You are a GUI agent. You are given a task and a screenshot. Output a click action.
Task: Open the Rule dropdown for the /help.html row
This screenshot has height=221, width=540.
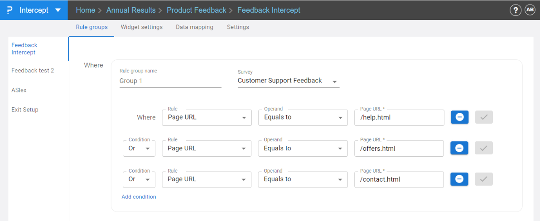coord(207,117)
